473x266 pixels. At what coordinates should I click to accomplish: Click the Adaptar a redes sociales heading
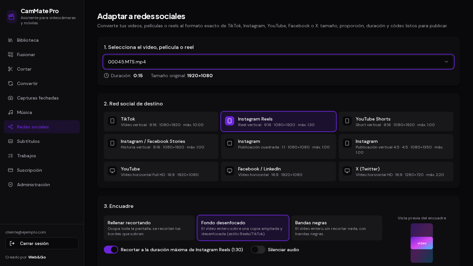141,16
